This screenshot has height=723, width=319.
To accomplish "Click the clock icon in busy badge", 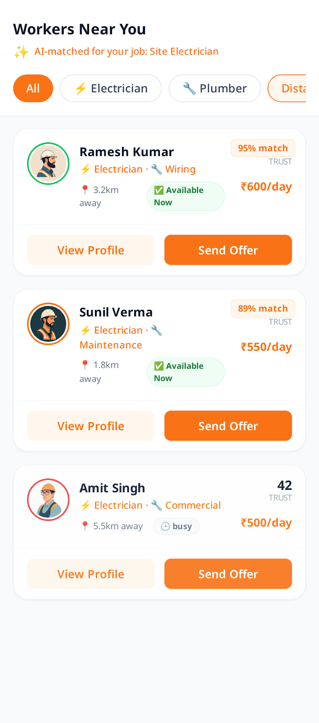I will (165, 526).
